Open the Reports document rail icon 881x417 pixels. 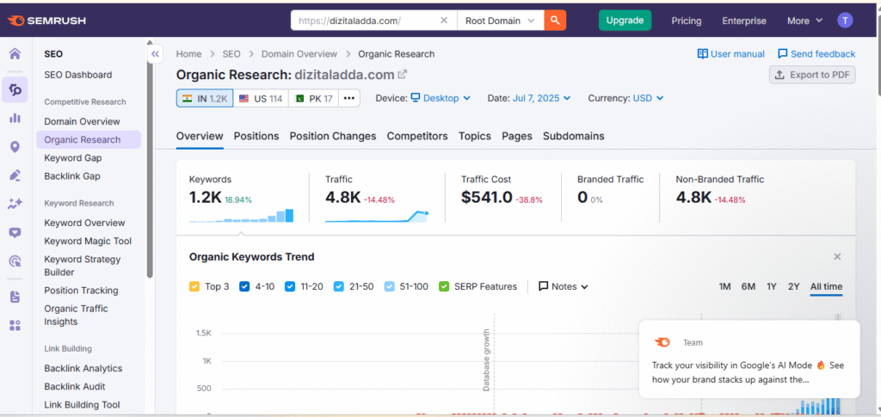[15, 297]
